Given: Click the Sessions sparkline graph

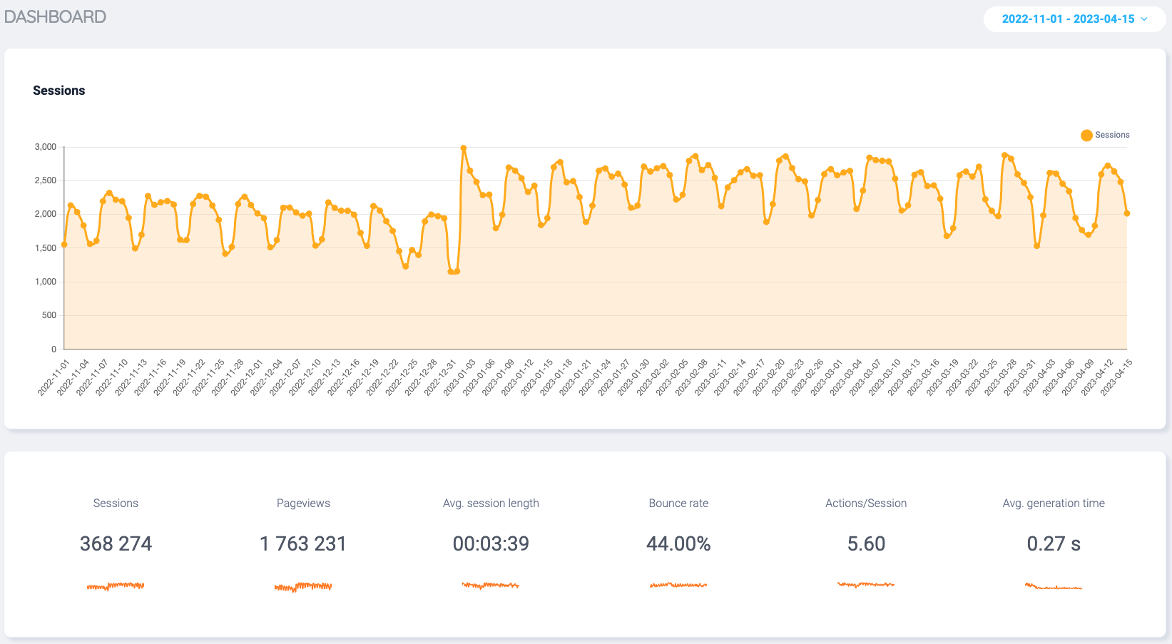Looking at the screenshot, I should tap(116, 586).
